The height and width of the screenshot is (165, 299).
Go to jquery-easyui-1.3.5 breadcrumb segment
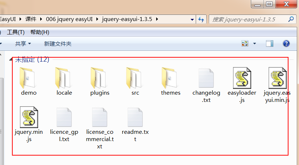pyautogui.click(x=127, y=19)
